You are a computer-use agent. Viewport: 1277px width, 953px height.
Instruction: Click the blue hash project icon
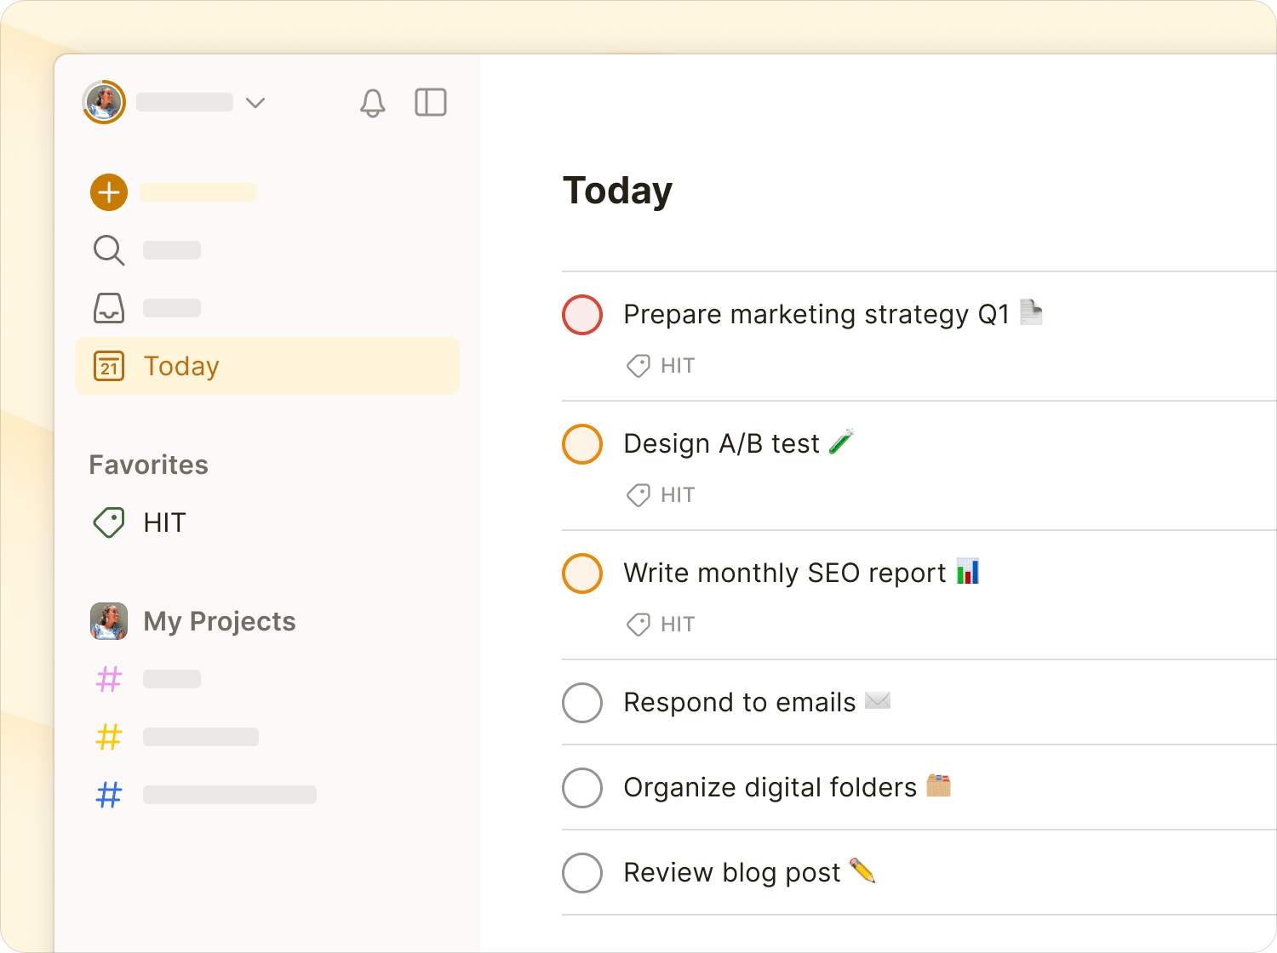(109, 795)
